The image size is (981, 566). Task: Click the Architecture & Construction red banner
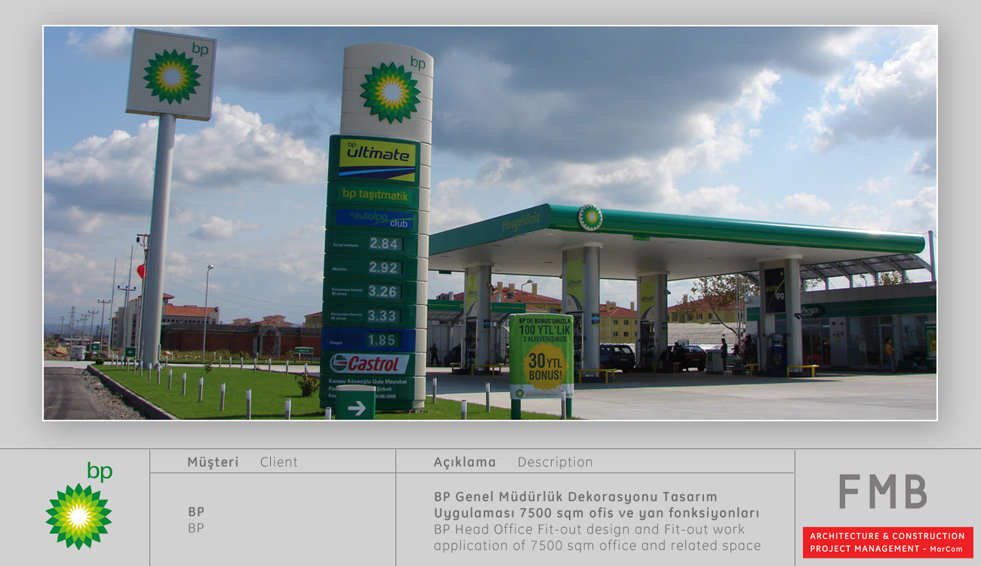click(x=887, y=543)
